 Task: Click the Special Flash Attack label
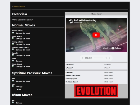pos(20,47)
